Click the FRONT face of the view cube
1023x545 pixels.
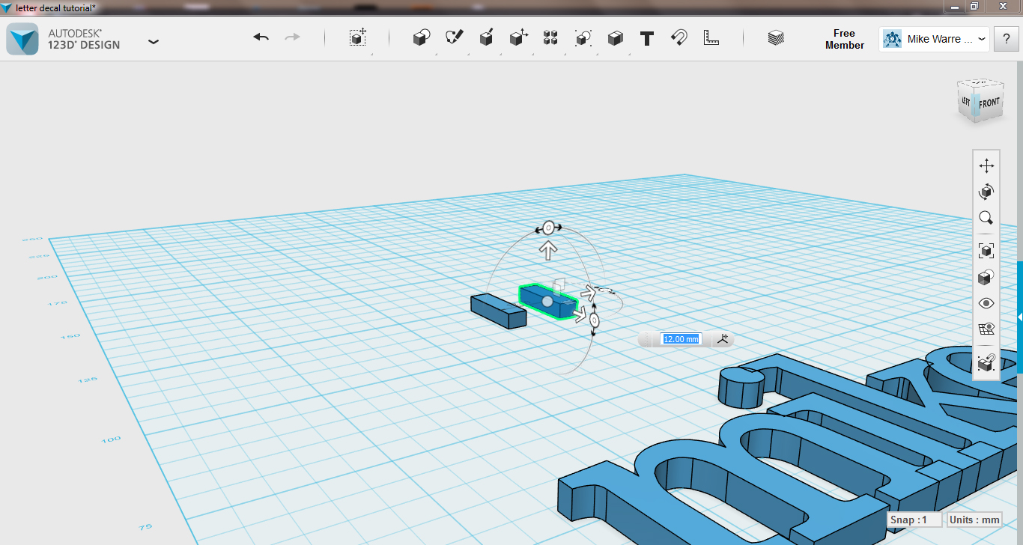tap(989, 103)
